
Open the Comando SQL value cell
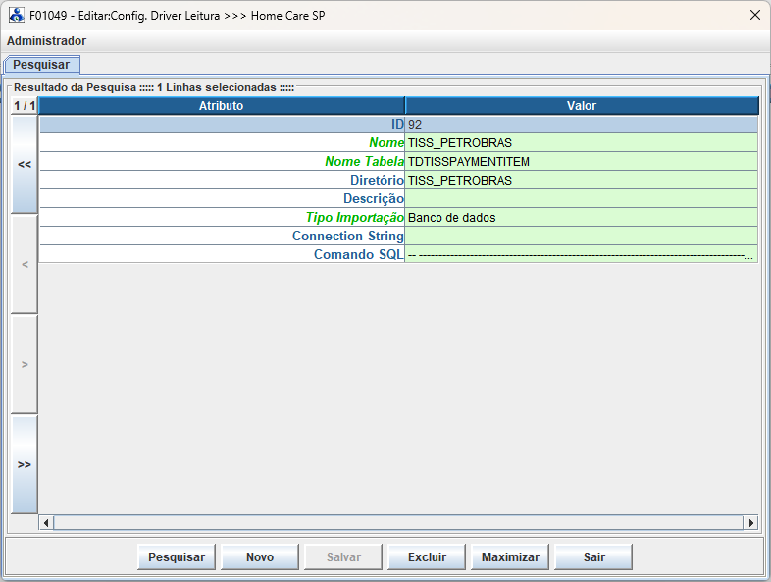[x=582, y=255]
